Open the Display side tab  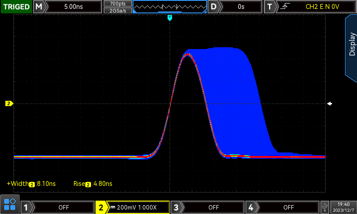(x=351, y=45)
